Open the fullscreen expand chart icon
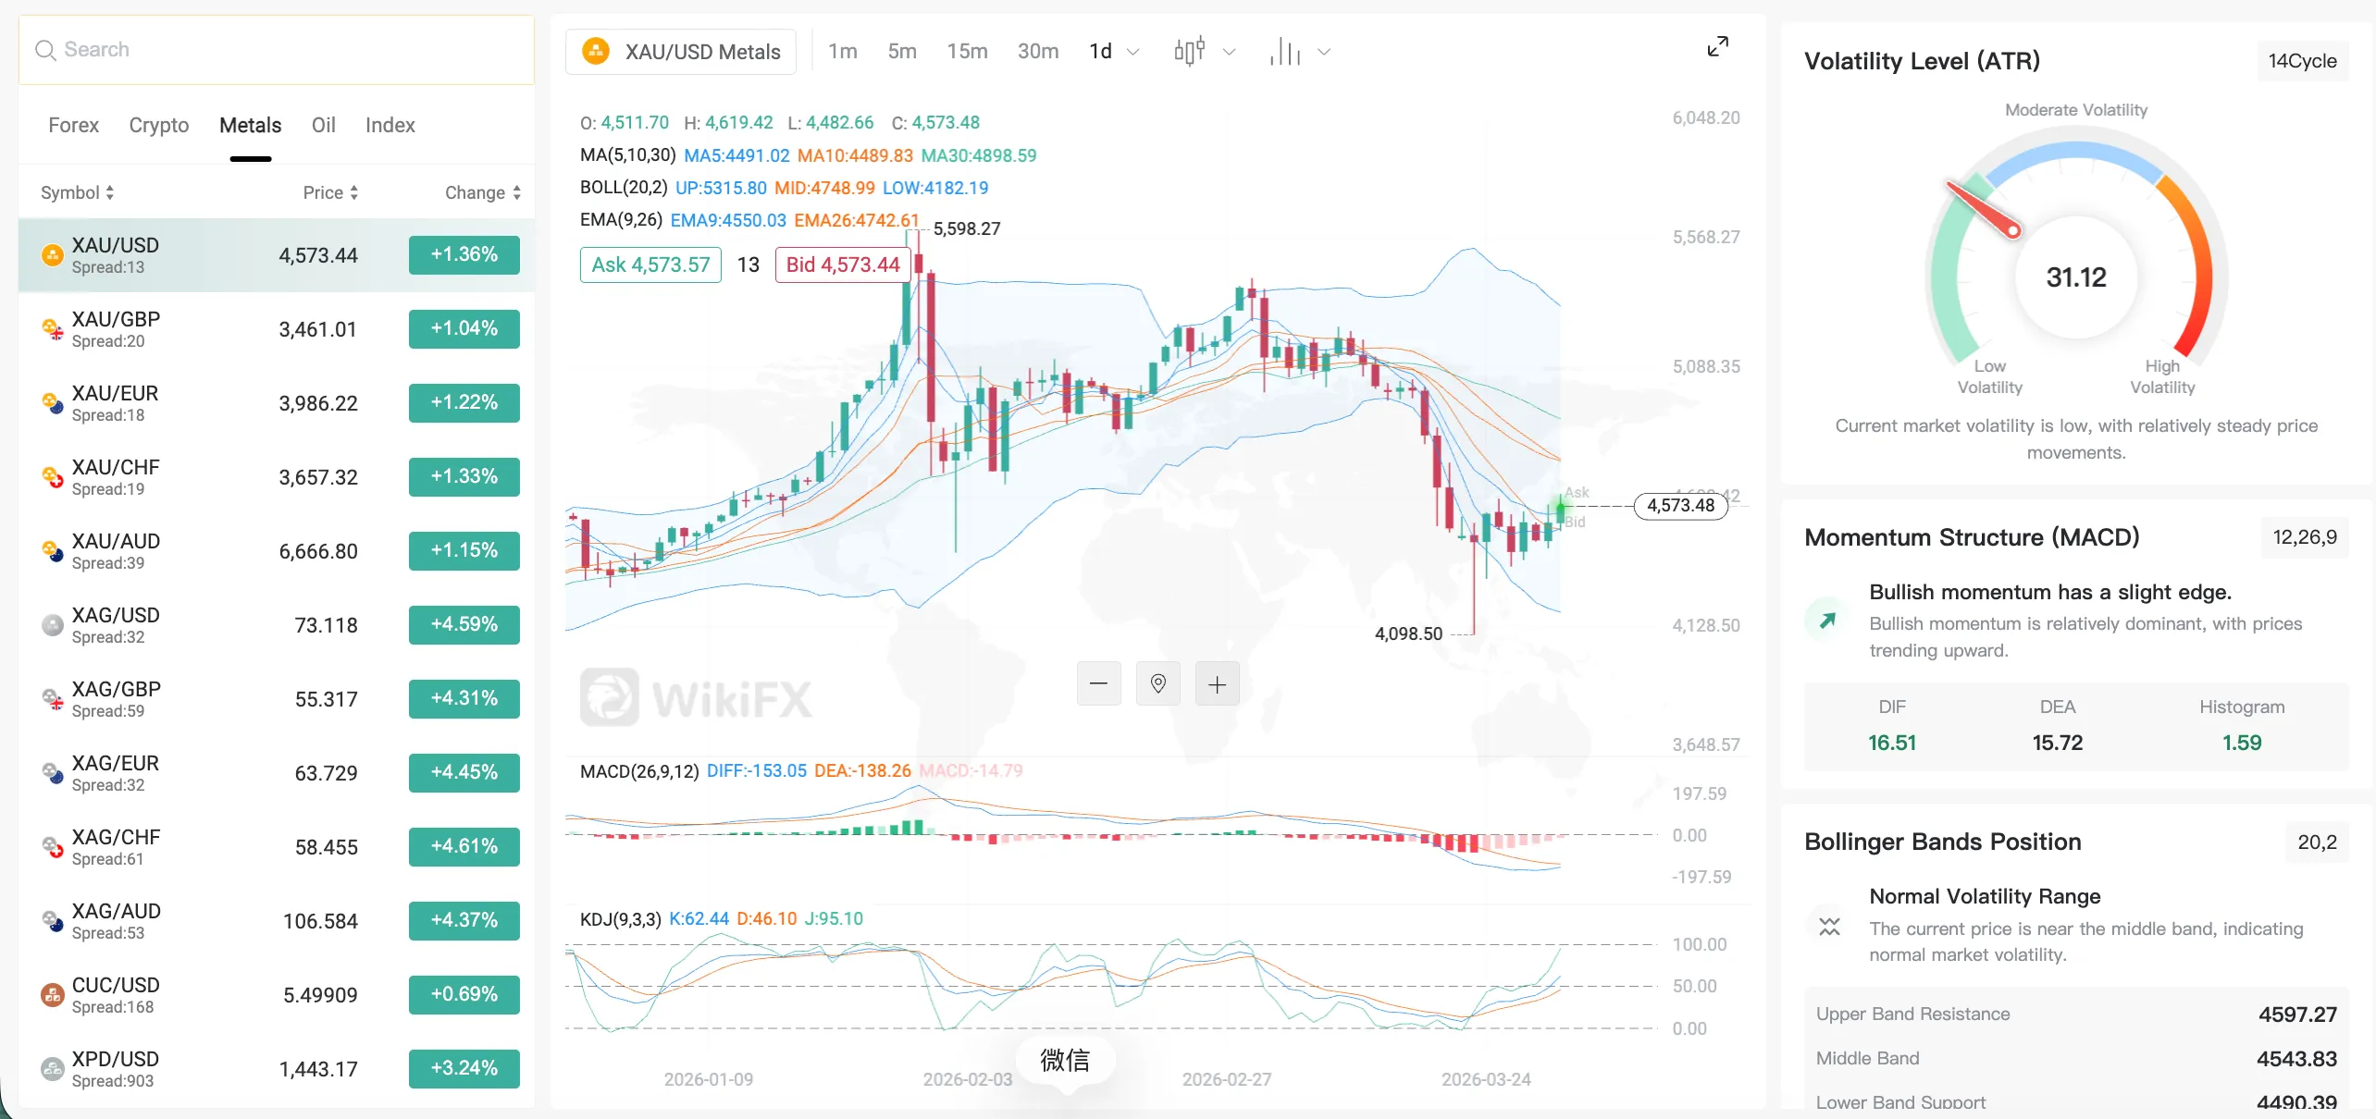The image size is (2376, 1119). click(1717, 46)
